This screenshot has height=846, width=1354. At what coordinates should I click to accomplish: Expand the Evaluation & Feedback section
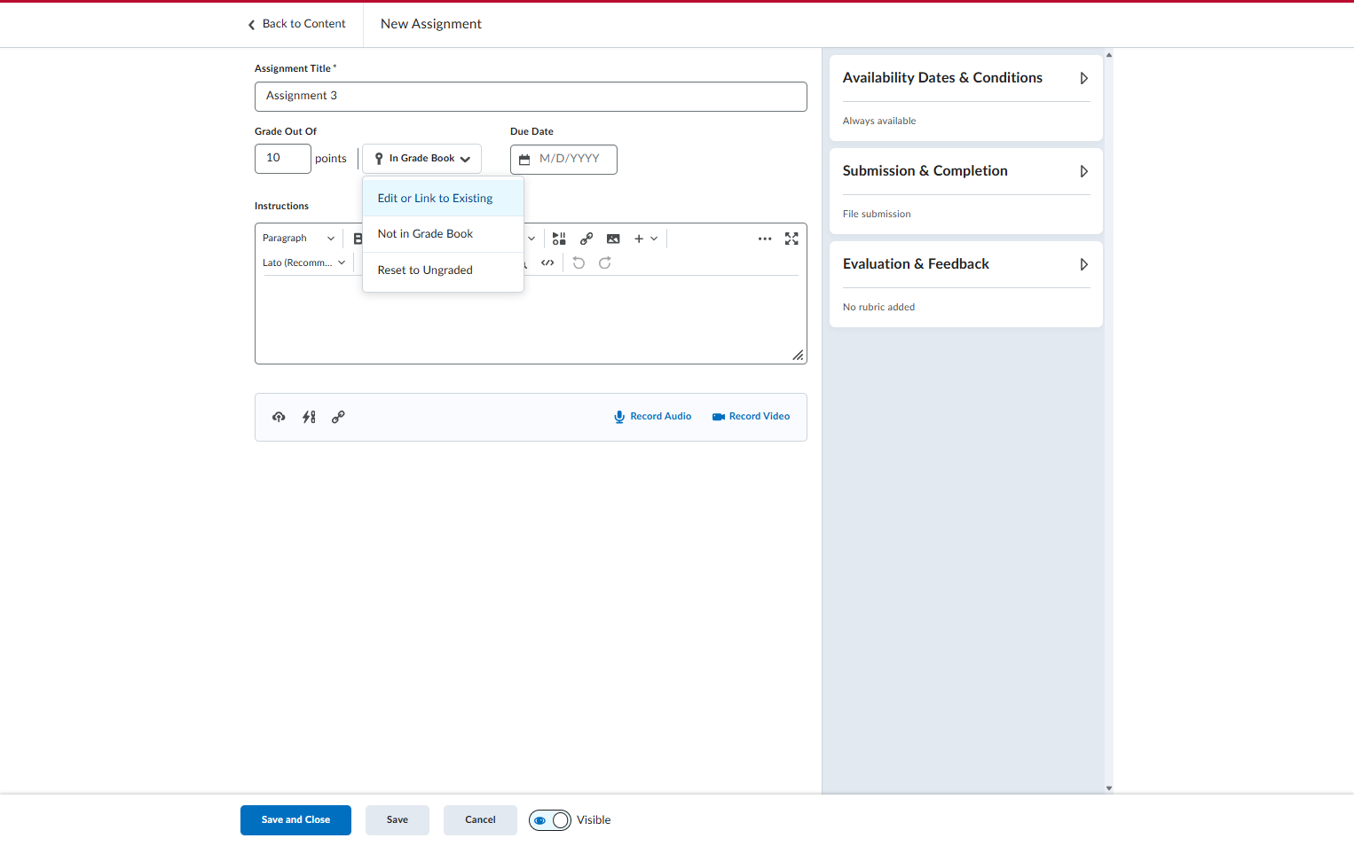(966, 264)
